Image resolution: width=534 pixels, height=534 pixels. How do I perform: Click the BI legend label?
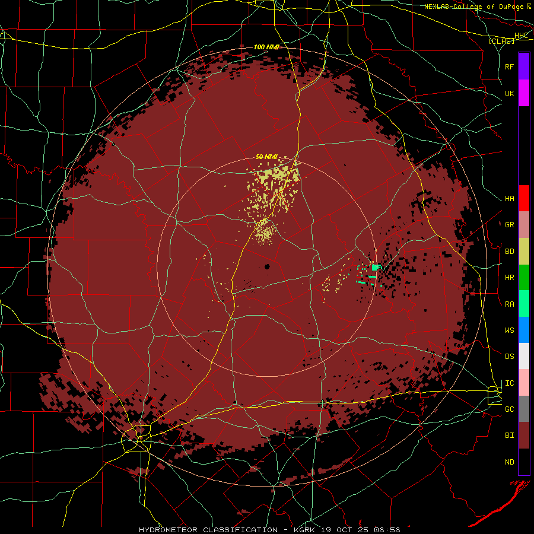[x=509, y=436]
